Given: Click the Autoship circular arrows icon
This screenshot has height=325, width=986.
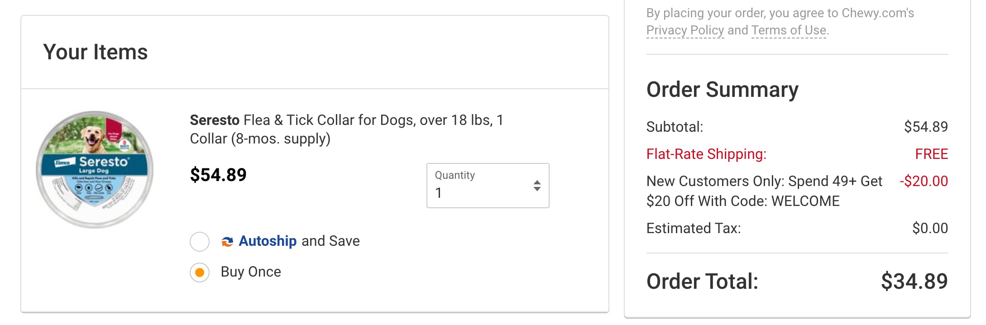Looking at the screenshot, I should [x=227, y=242].
